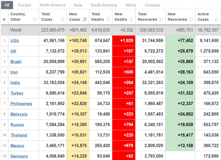221x160 pixels.
Task: Sort by Total Deaths arrows icon
Action: point(108,19)
